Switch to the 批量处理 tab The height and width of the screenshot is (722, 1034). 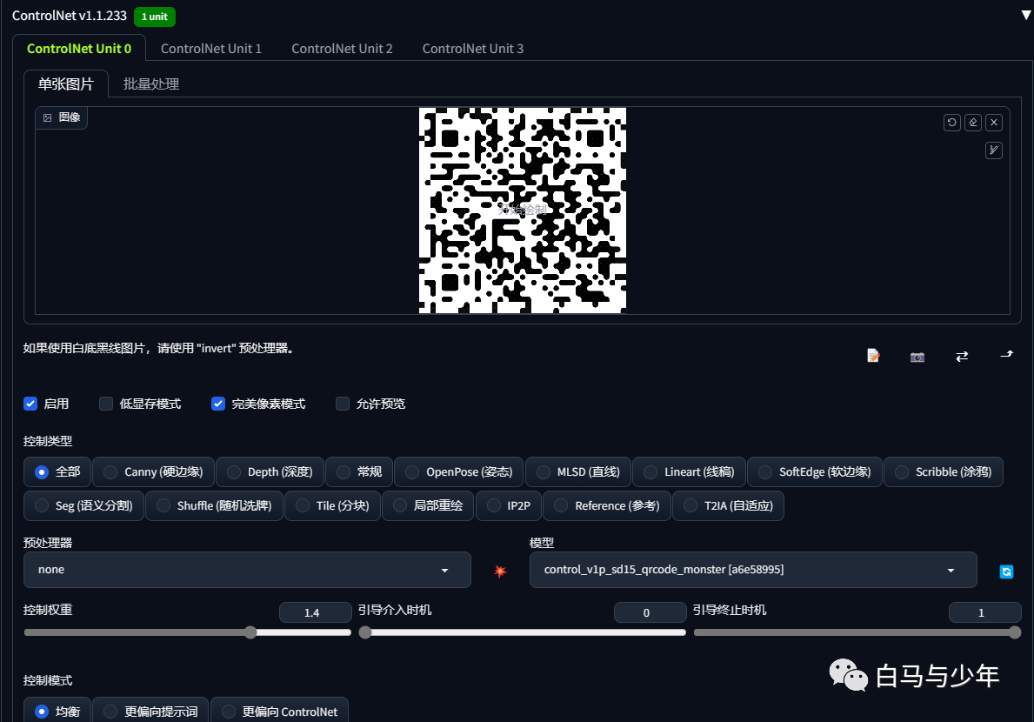(151, 84)
